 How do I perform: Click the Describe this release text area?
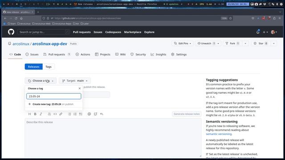[113, 138]
